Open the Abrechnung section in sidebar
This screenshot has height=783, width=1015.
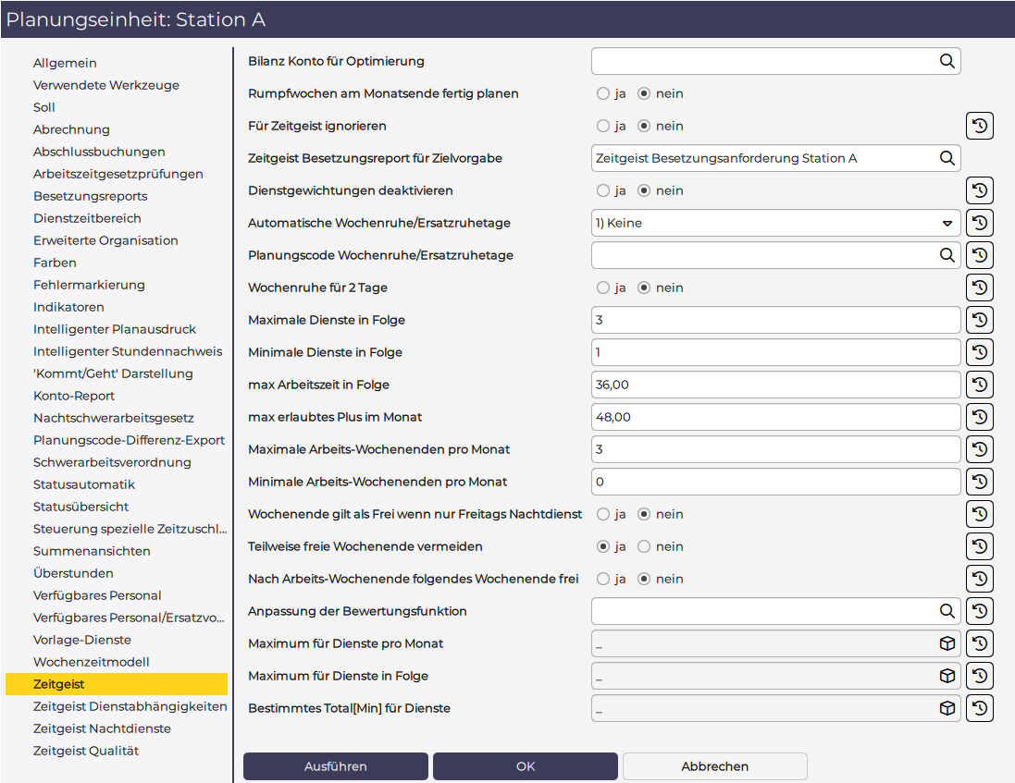71,129
